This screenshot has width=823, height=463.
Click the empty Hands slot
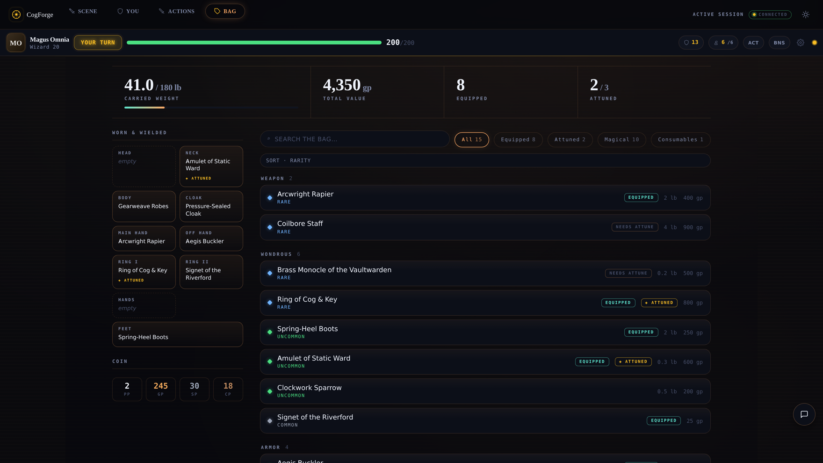[x=144, y=305]
